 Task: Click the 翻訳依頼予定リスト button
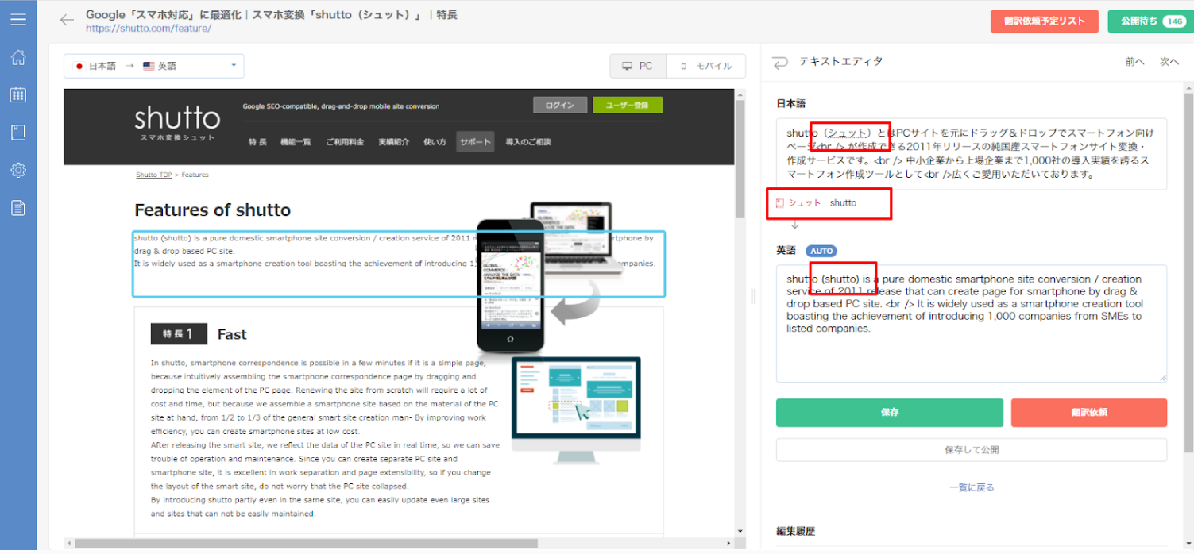[1044, 21]
